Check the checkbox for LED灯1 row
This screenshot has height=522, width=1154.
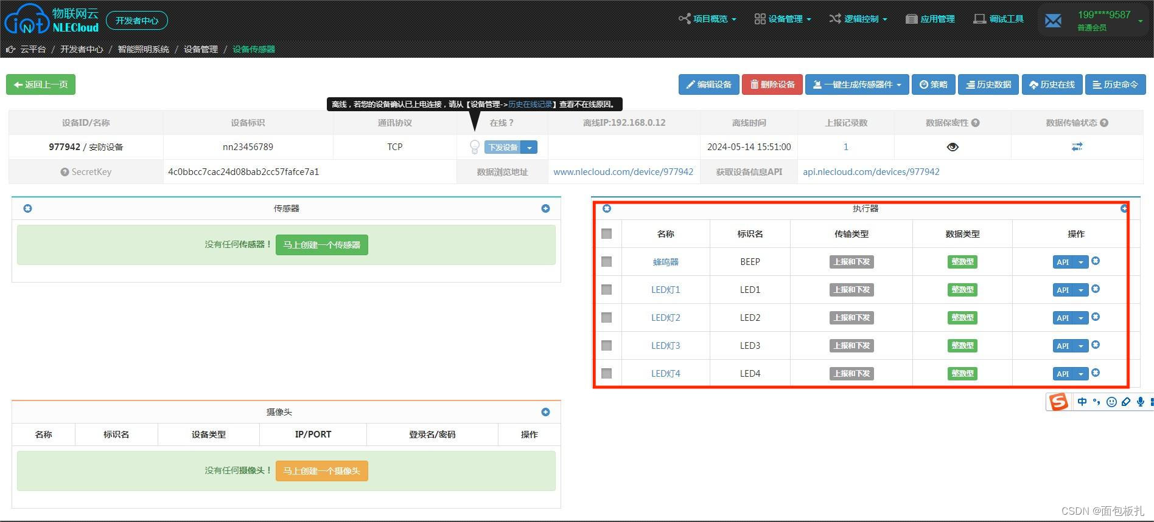point(606,289)
